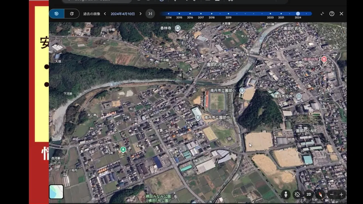Click the 二ノ坪 map label

(173, 156)
